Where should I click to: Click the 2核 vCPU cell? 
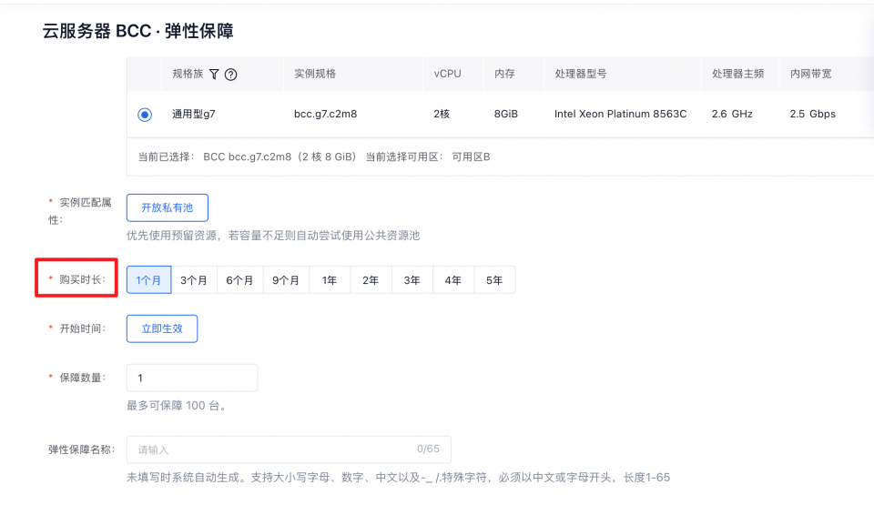pos(442,114)
